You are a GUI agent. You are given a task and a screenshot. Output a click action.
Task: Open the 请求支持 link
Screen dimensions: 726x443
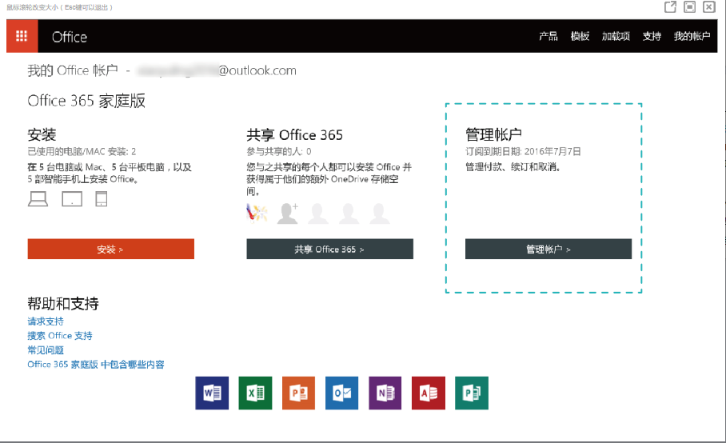coord(46,321)
